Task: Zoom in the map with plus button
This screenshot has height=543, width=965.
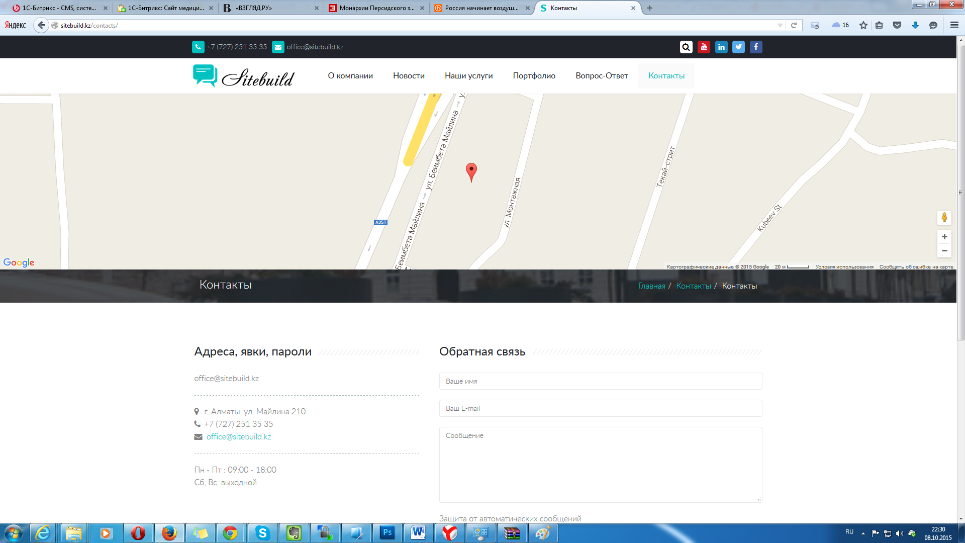Action: pos(944,236)
